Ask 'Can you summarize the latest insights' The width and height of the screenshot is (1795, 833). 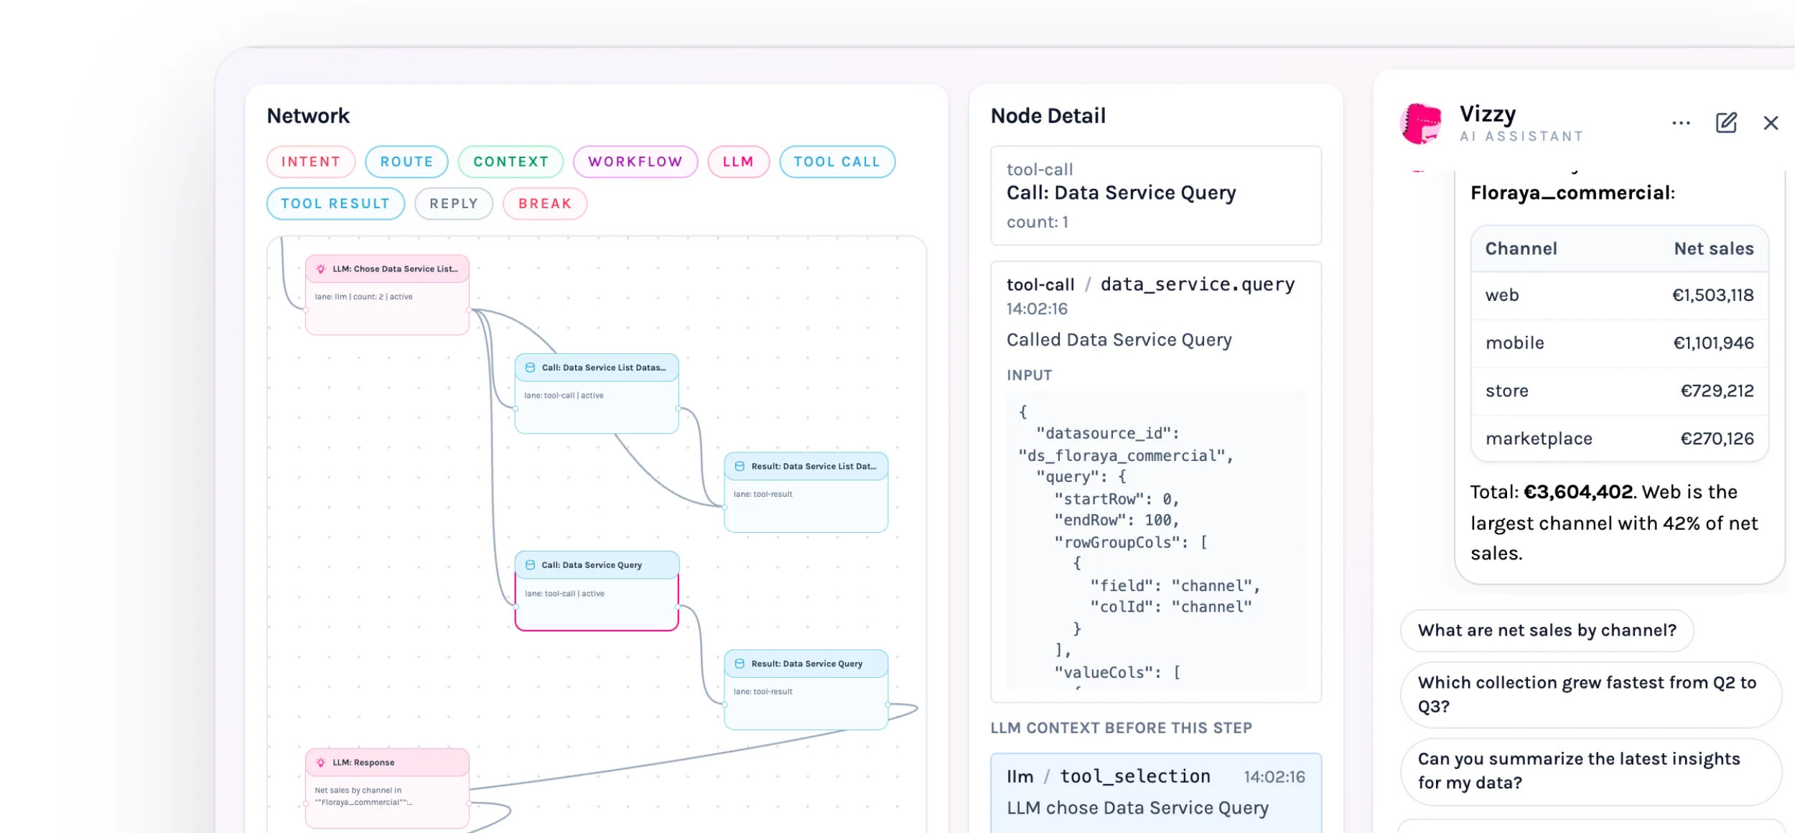1591,771
